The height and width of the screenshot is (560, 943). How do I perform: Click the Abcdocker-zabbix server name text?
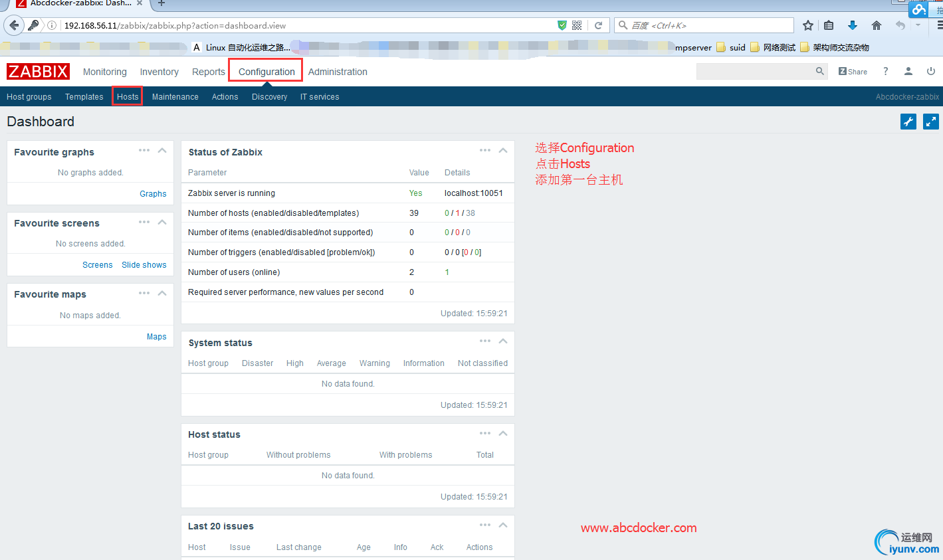point(907,97)
